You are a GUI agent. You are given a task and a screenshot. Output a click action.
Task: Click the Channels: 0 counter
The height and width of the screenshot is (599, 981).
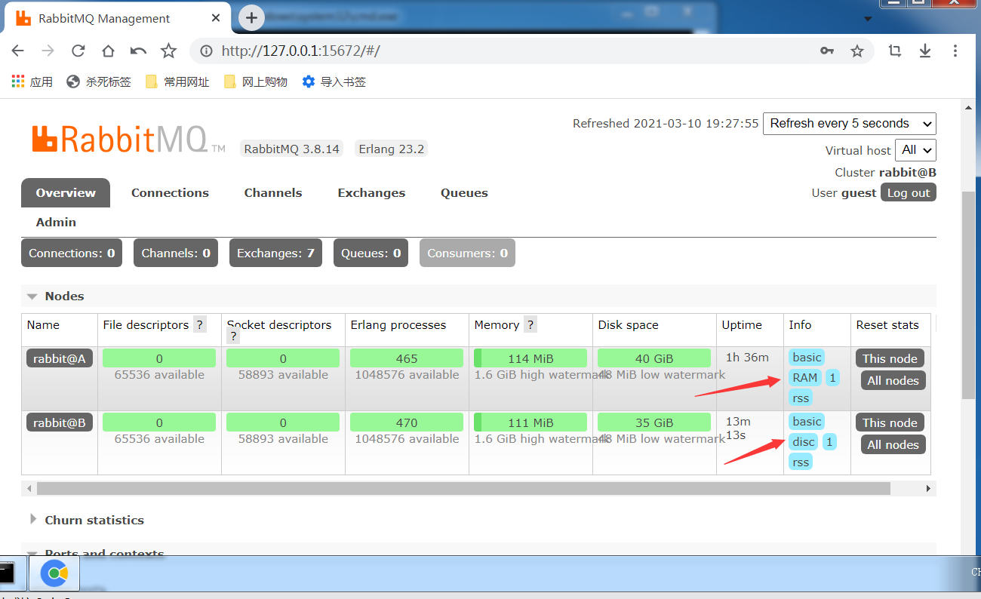pyautogui.click(x=176, y=253)
